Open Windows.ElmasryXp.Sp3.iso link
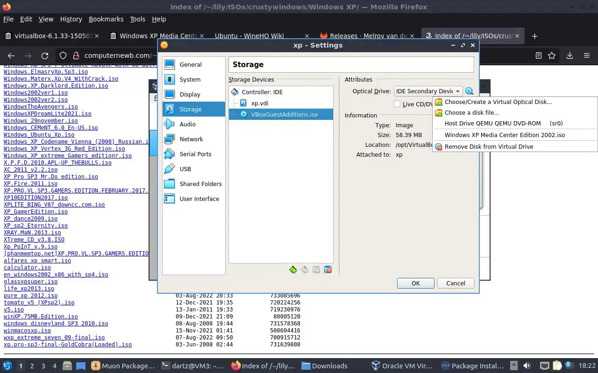The height and width of the screenshot is (373, 598). [46, 72]
